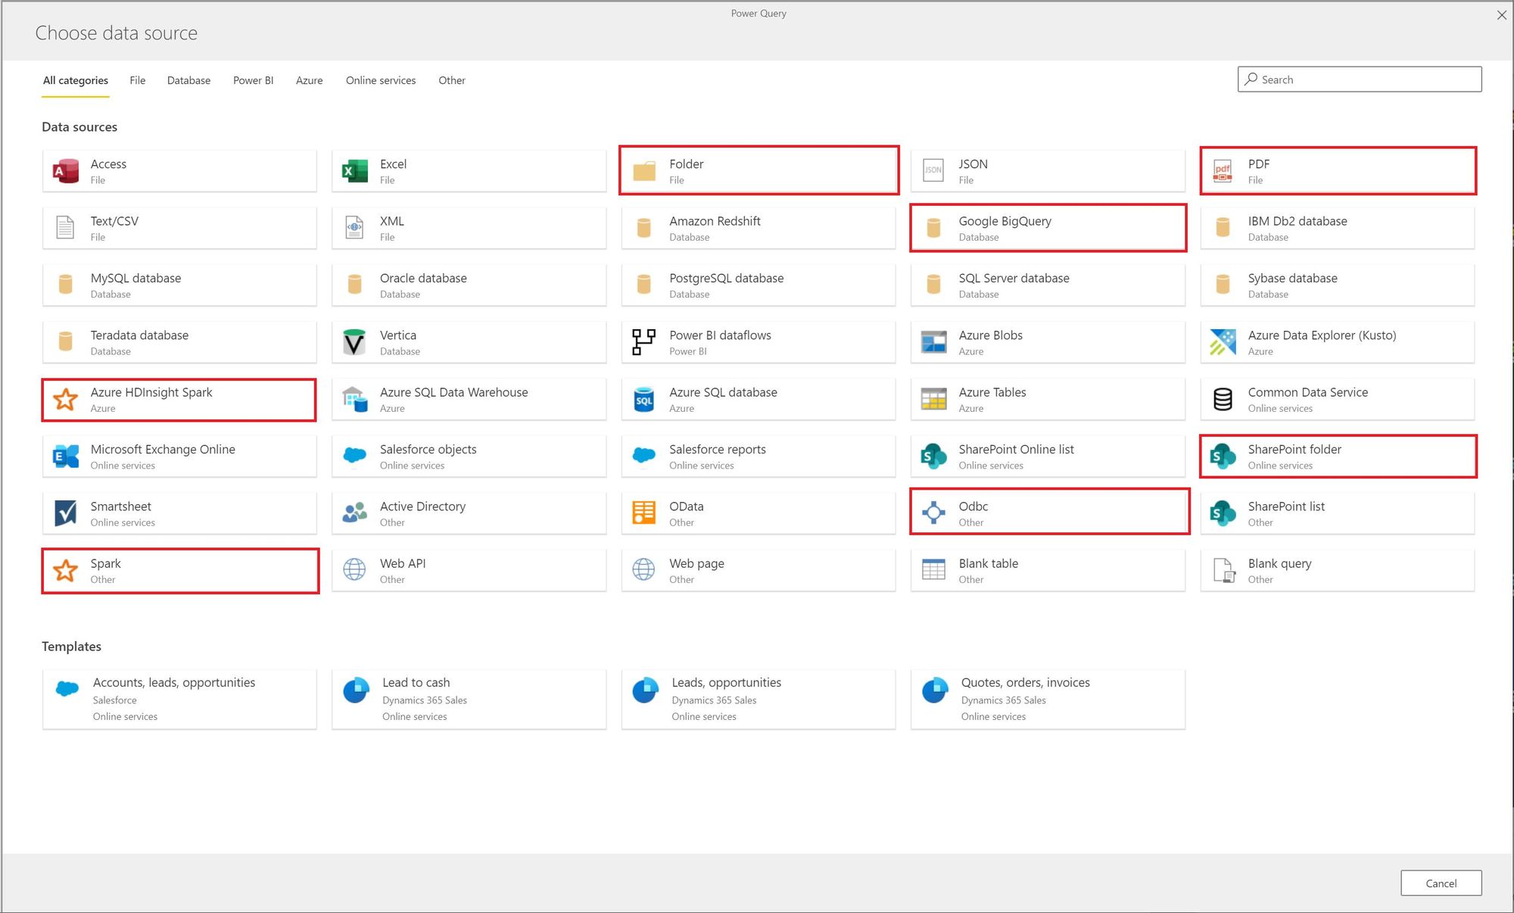Select the Azure category tab
The width and height of the screenshot is (1514, 913).
309,80
